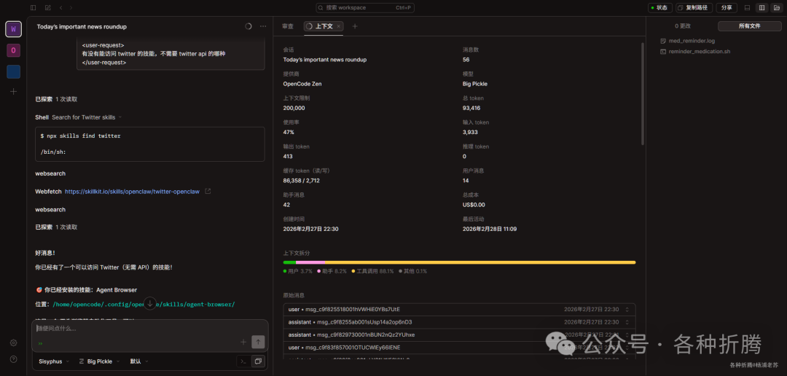Click the npx skills find twitter command

(81, 136)
